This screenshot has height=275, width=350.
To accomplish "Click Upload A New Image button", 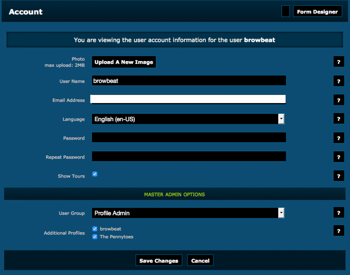I will [x=124, y=62].
